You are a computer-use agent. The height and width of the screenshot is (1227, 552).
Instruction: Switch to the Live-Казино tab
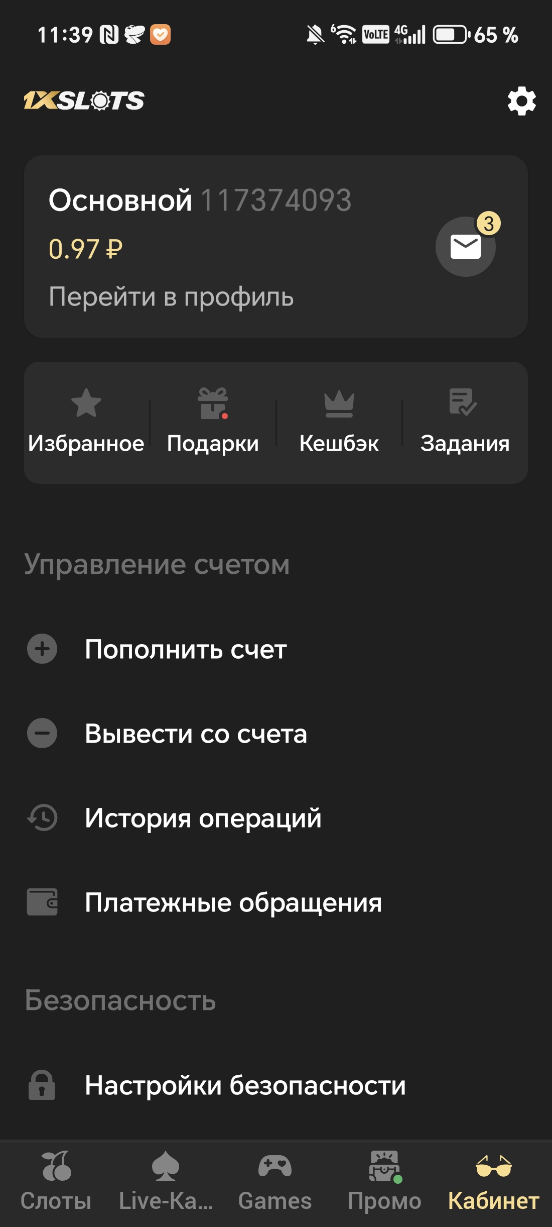[166, 1181]
